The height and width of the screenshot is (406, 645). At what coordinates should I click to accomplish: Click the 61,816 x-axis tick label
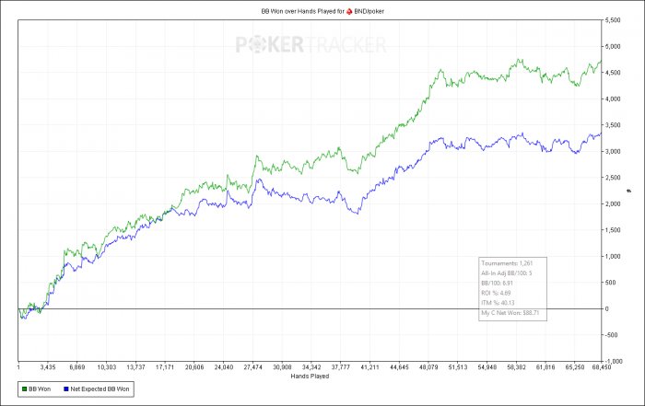[545, 367]
